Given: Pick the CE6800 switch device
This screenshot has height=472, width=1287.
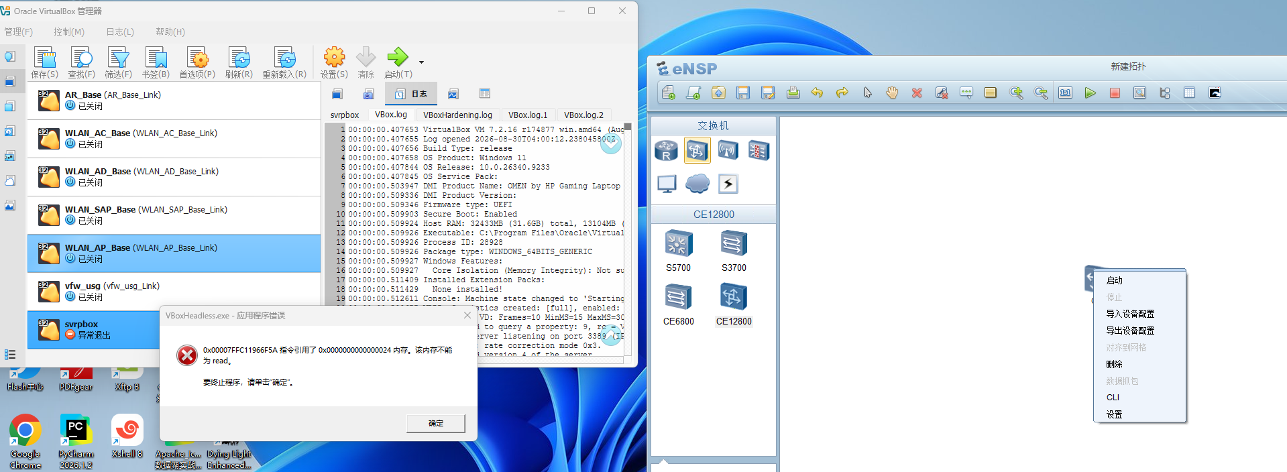Looking at the screenshot, I should click(678, 304).
